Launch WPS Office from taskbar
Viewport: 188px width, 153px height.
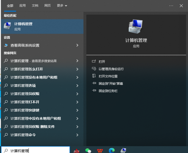[100, 151]
